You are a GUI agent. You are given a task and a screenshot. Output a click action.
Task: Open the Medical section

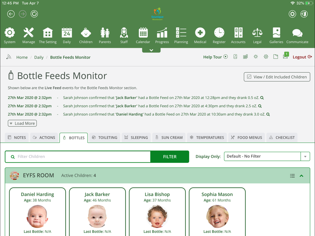(x=200, y=36)
